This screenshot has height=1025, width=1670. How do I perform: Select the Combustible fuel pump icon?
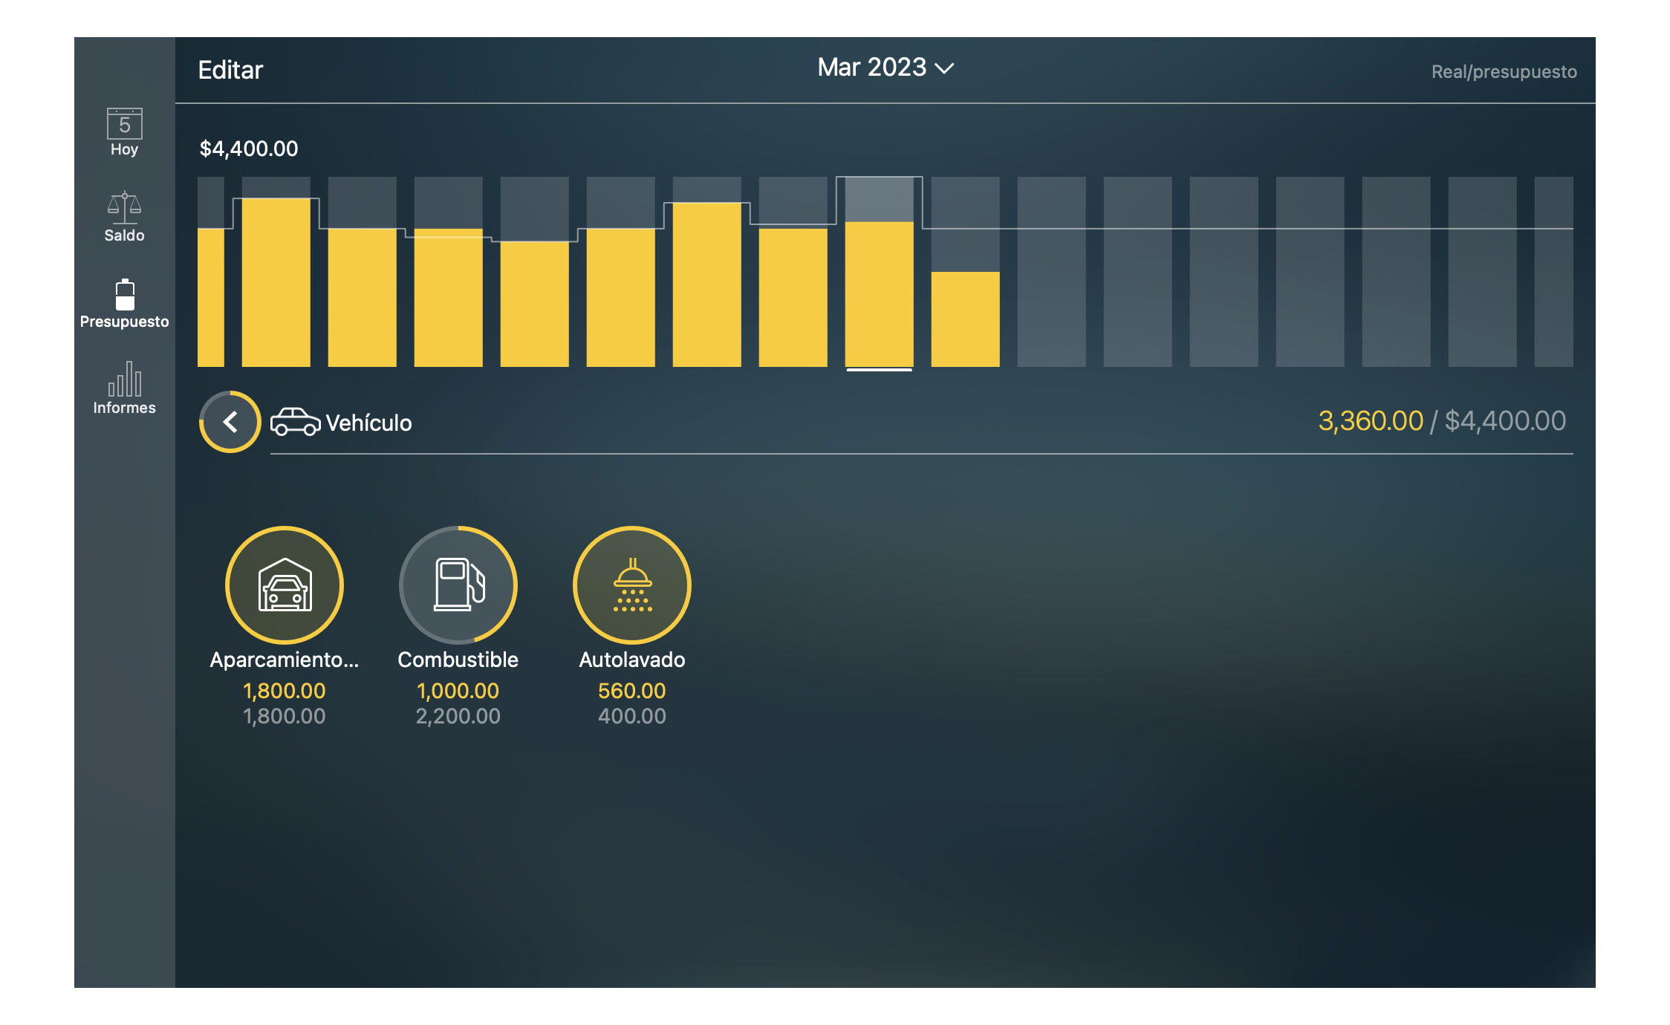(458, 585)
